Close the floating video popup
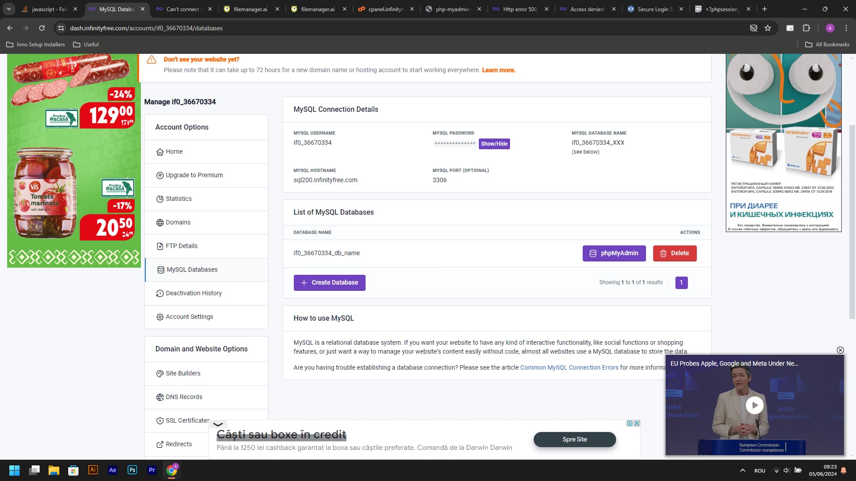Viewport: 856px width, 481px height. point(840,350)
